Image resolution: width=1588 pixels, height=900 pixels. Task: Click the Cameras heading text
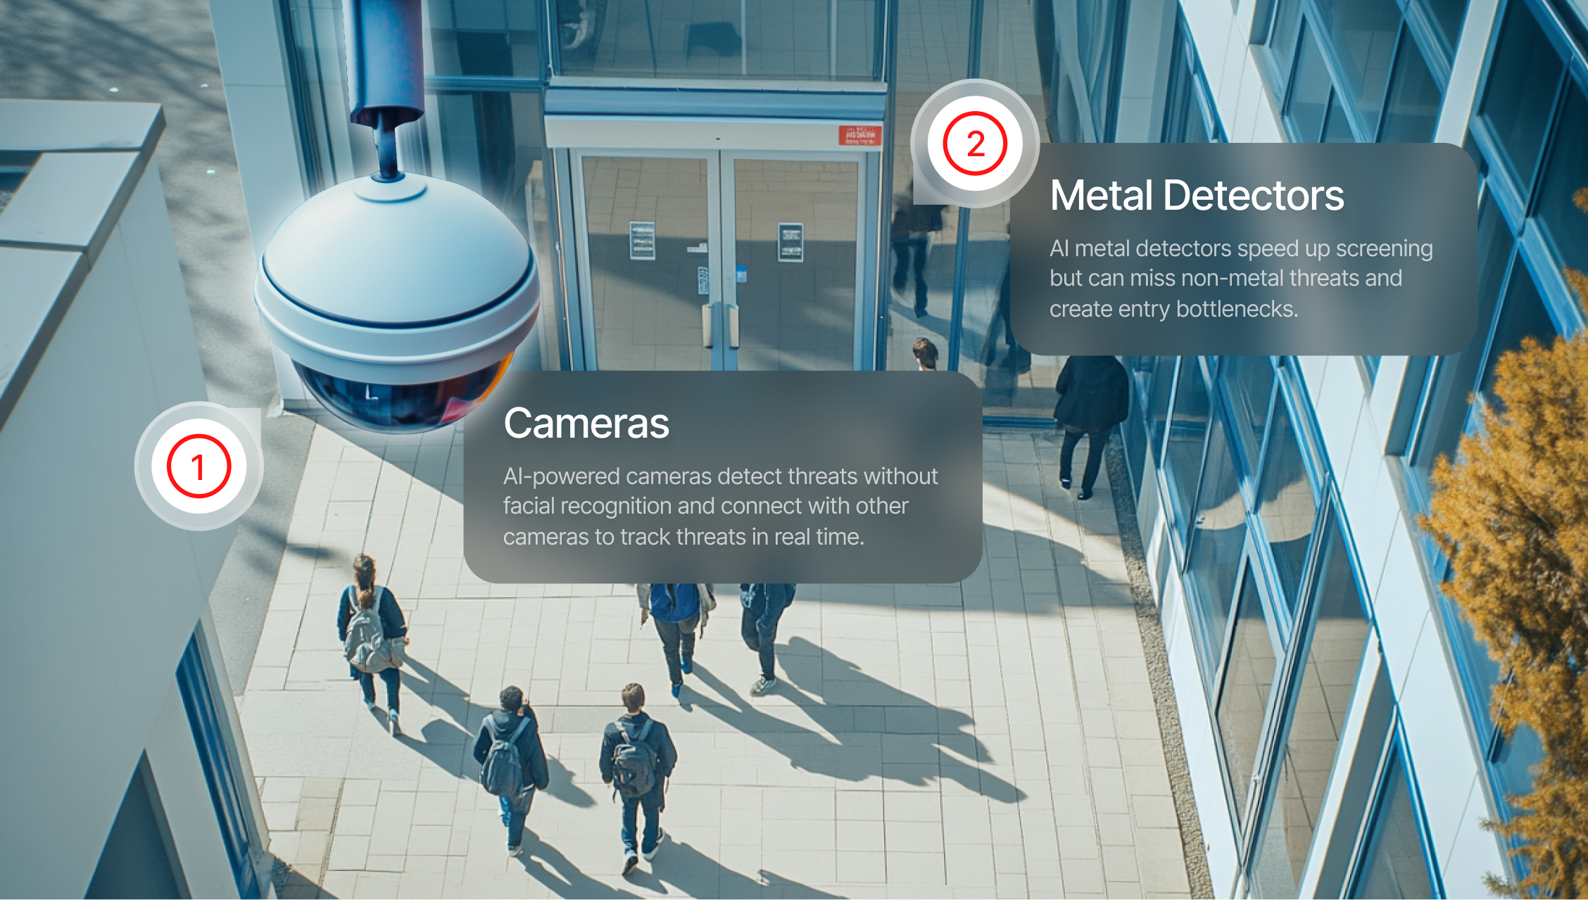tap(587, 423)
